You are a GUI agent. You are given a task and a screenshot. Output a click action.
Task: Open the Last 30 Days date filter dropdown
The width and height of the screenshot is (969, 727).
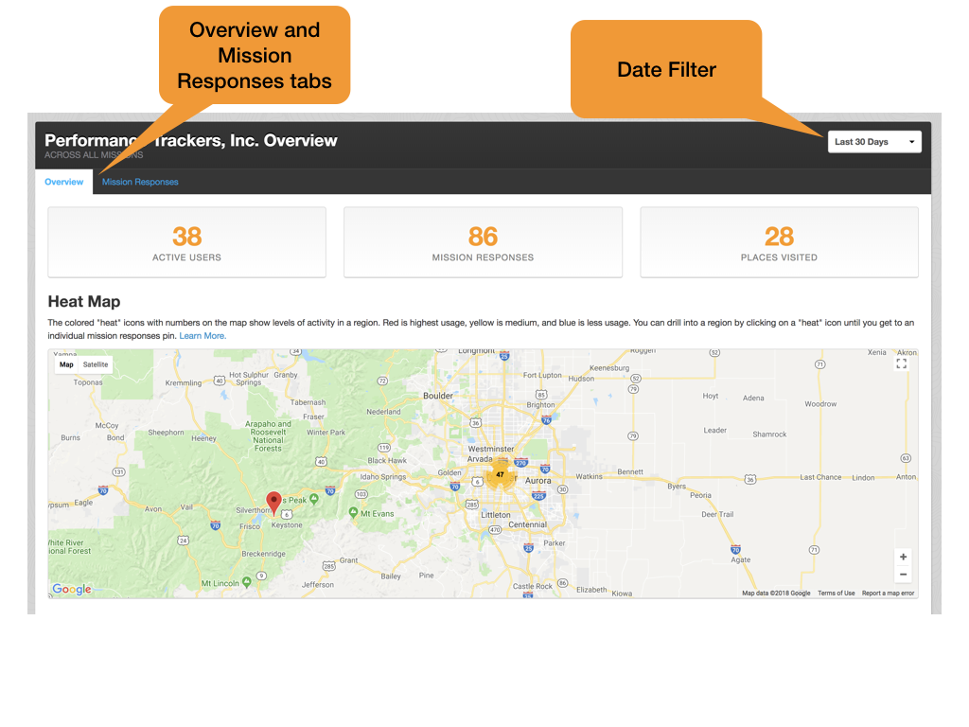[874, 142]
